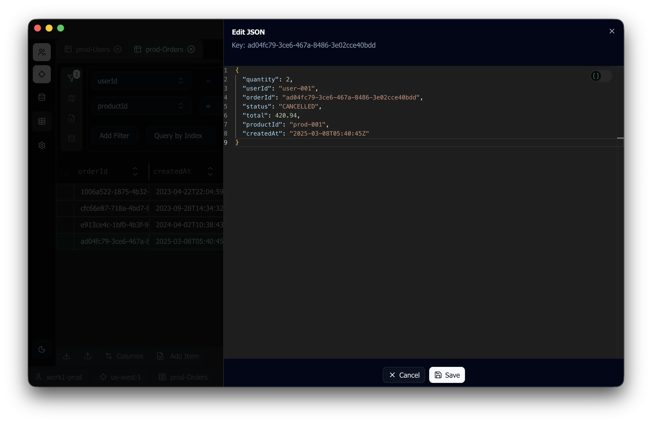Close the Edit JSON panel
The height and width of the screenshot is (424, 652).
click(611, 31)
